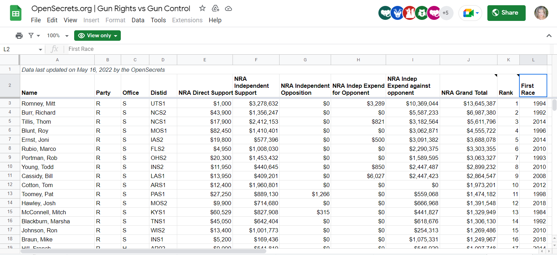The height and width of the screenshot is (255, 557).
Task: Open the Data menu
Action: pos(138,20)
